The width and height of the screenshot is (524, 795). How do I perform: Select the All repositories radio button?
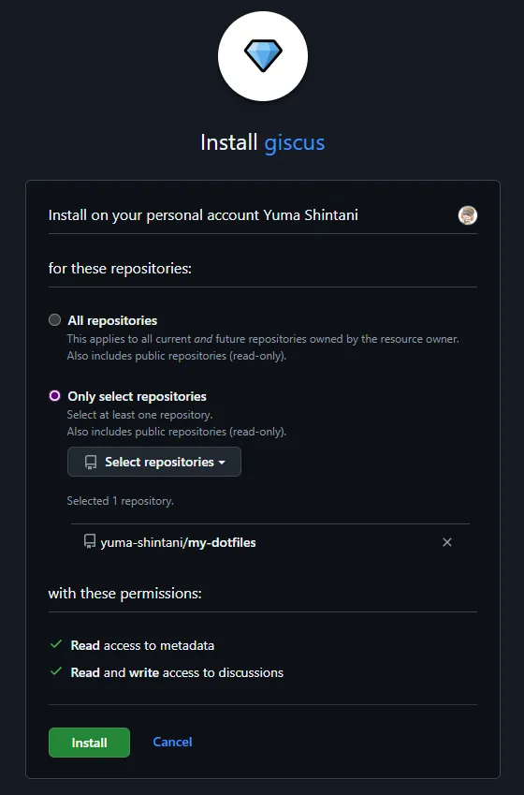54,320
